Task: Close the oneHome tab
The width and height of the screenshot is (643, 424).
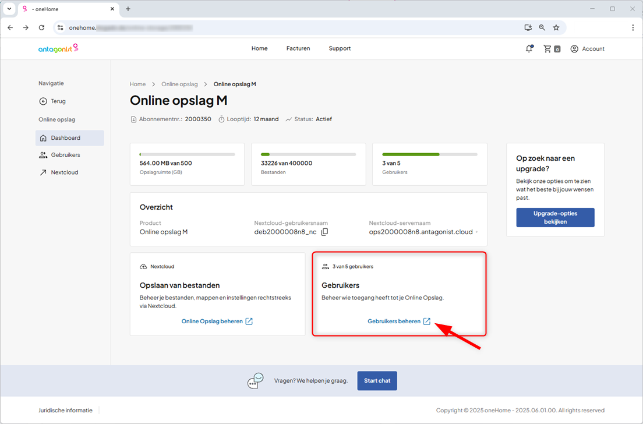Action: (x=112, y=9)
